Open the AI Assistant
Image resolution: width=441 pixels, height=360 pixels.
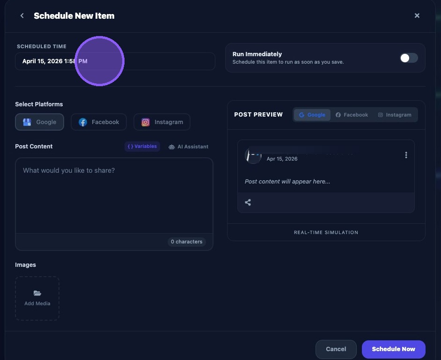coord(189,147)
